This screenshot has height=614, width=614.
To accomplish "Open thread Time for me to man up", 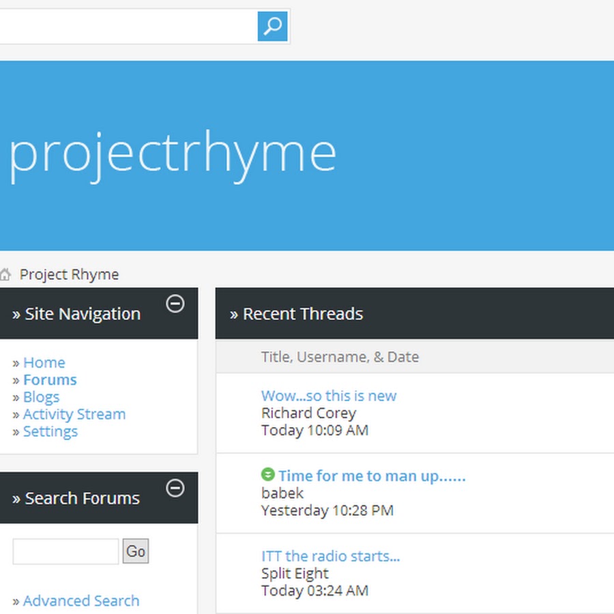I will (x=372, y=476).
